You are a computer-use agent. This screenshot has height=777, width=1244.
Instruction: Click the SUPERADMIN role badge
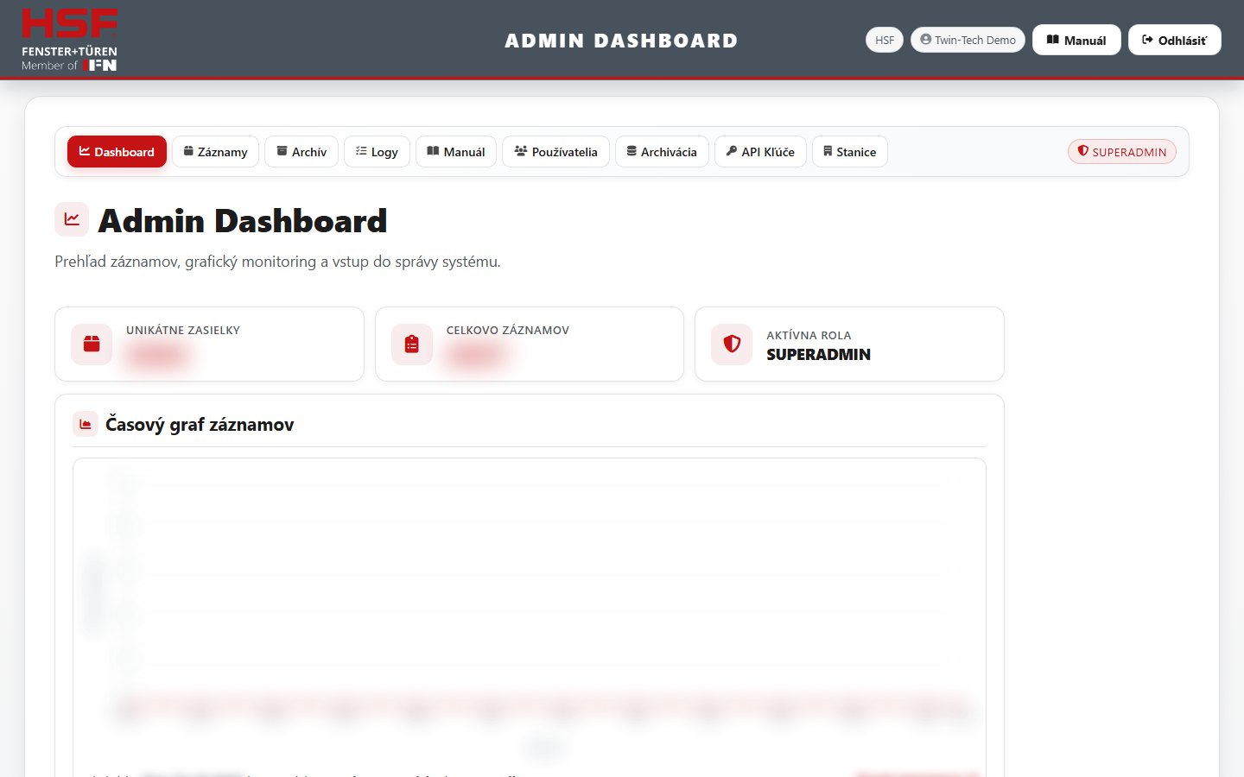(x=1122, y=152)
